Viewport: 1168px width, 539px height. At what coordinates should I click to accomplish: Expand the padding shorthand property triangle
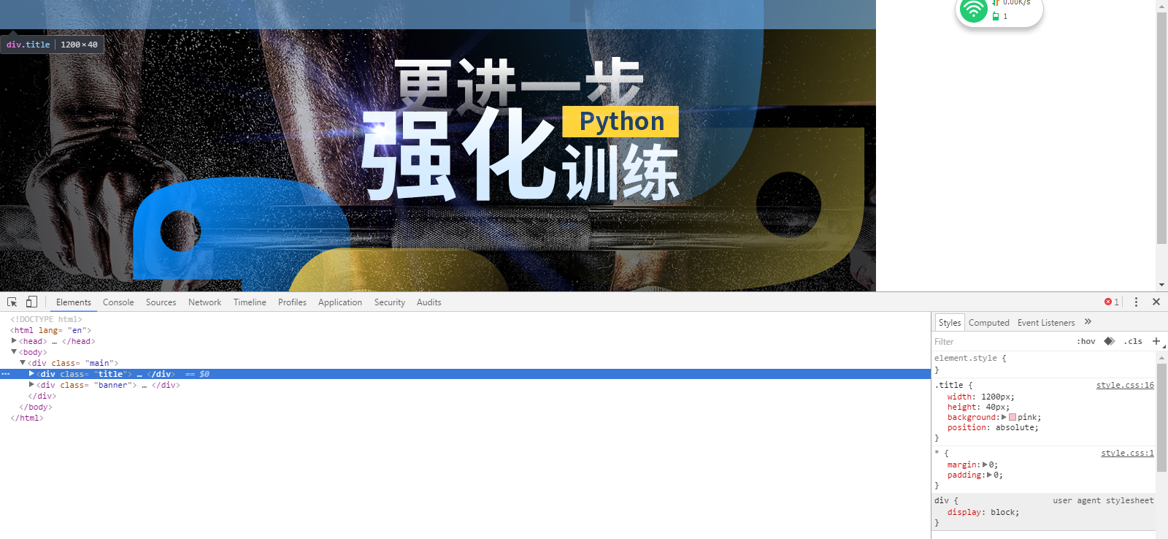coord(990,475)
